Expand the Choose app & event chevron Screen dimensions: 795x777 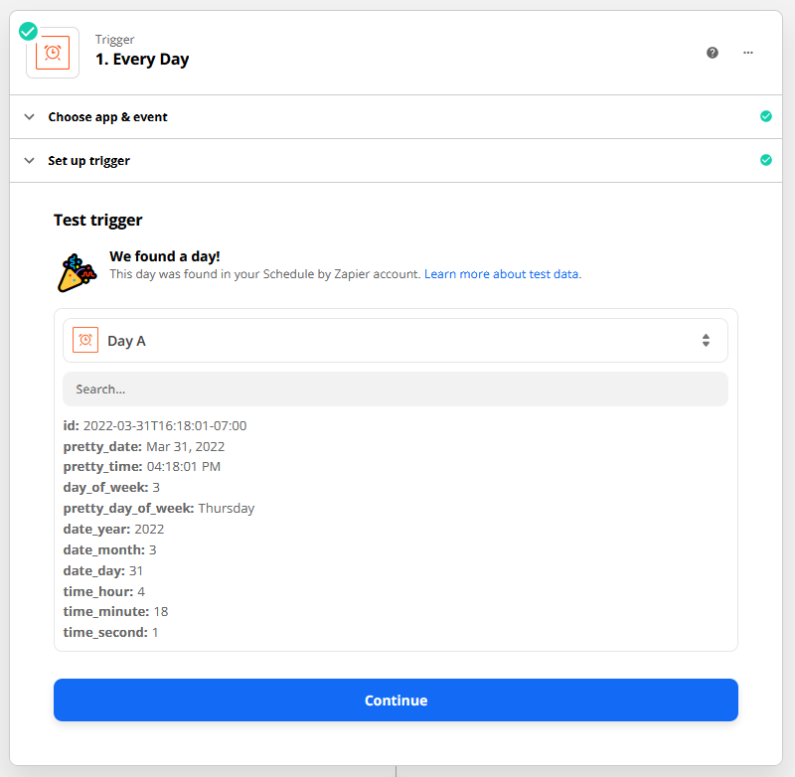click(30, 117)
